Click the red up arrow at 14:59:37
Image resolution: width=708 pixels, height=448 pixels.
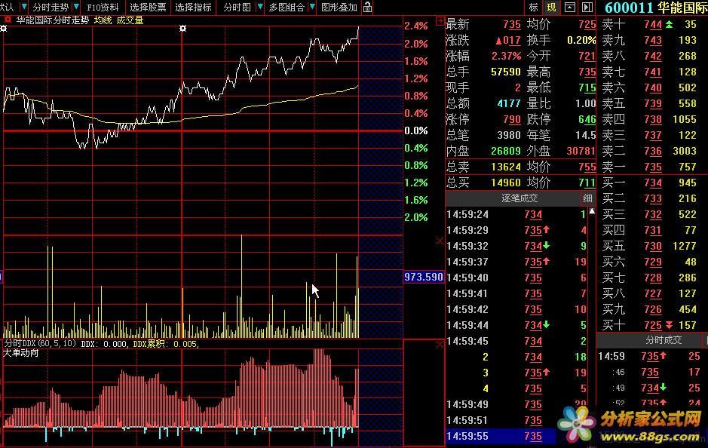point(547,261)
